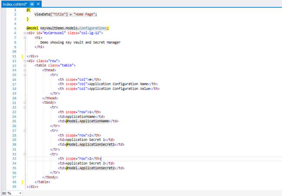The height and width of the screenshot is (196, 282).
Task: Click Application Configuration Name header text
Action: [x=118, y=84]
